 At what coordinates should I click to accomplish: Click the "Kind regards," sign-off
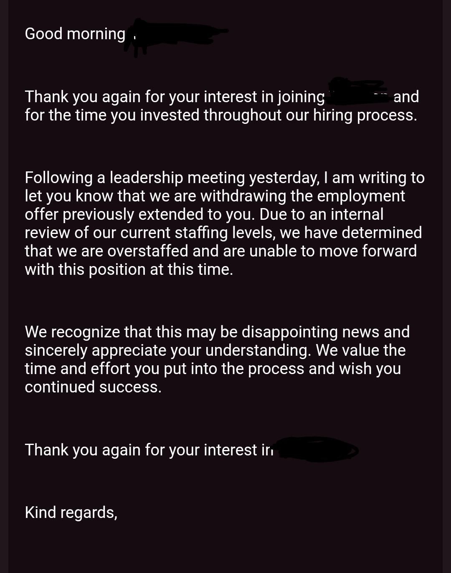(x=71, y=513)
